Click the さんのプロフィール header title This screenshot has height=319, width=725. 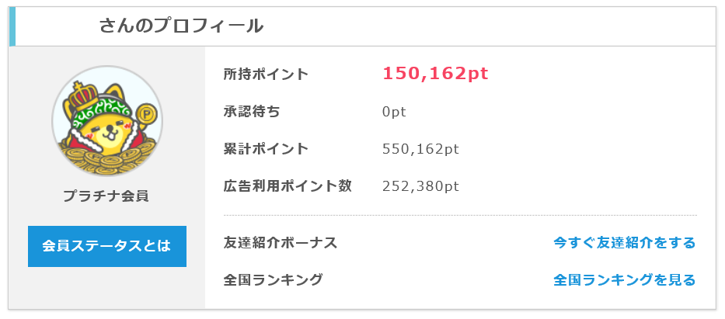coord(181,26)
